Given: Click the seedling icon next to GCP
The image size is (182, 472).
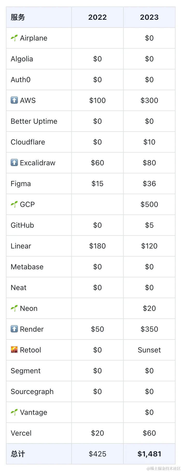Looking at the screenshot, I should [14, 204].
